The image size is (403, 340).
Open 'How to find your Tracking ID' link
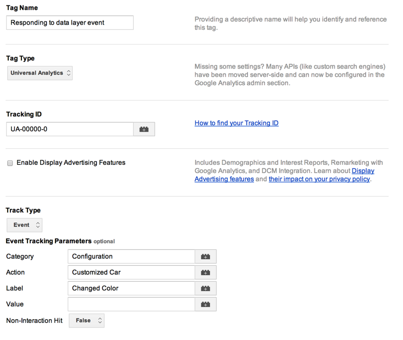236,123
